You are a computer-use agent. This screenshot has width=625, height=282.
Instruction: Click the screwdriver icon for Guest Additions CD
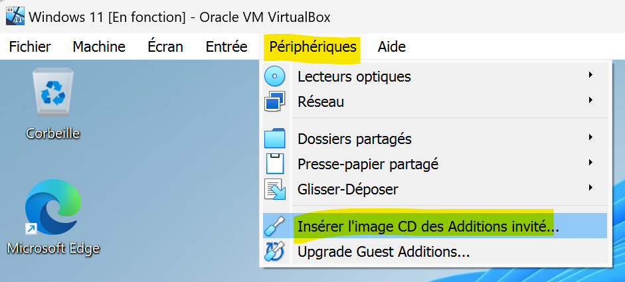click(275, 226)
